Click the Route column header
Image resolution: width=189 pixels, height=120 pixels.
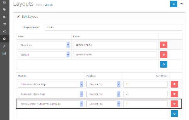pyautogui.click(x=76, y=37)
